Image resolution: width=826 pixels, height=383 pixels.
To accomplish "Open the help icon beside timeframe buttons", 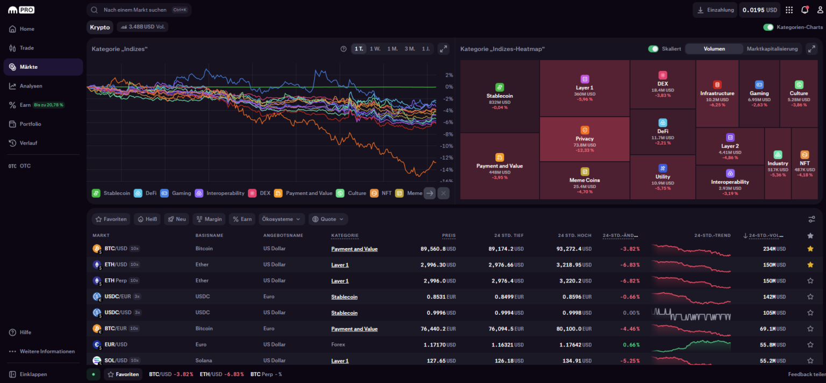I will pyautogui.click(x=343, y=48).
